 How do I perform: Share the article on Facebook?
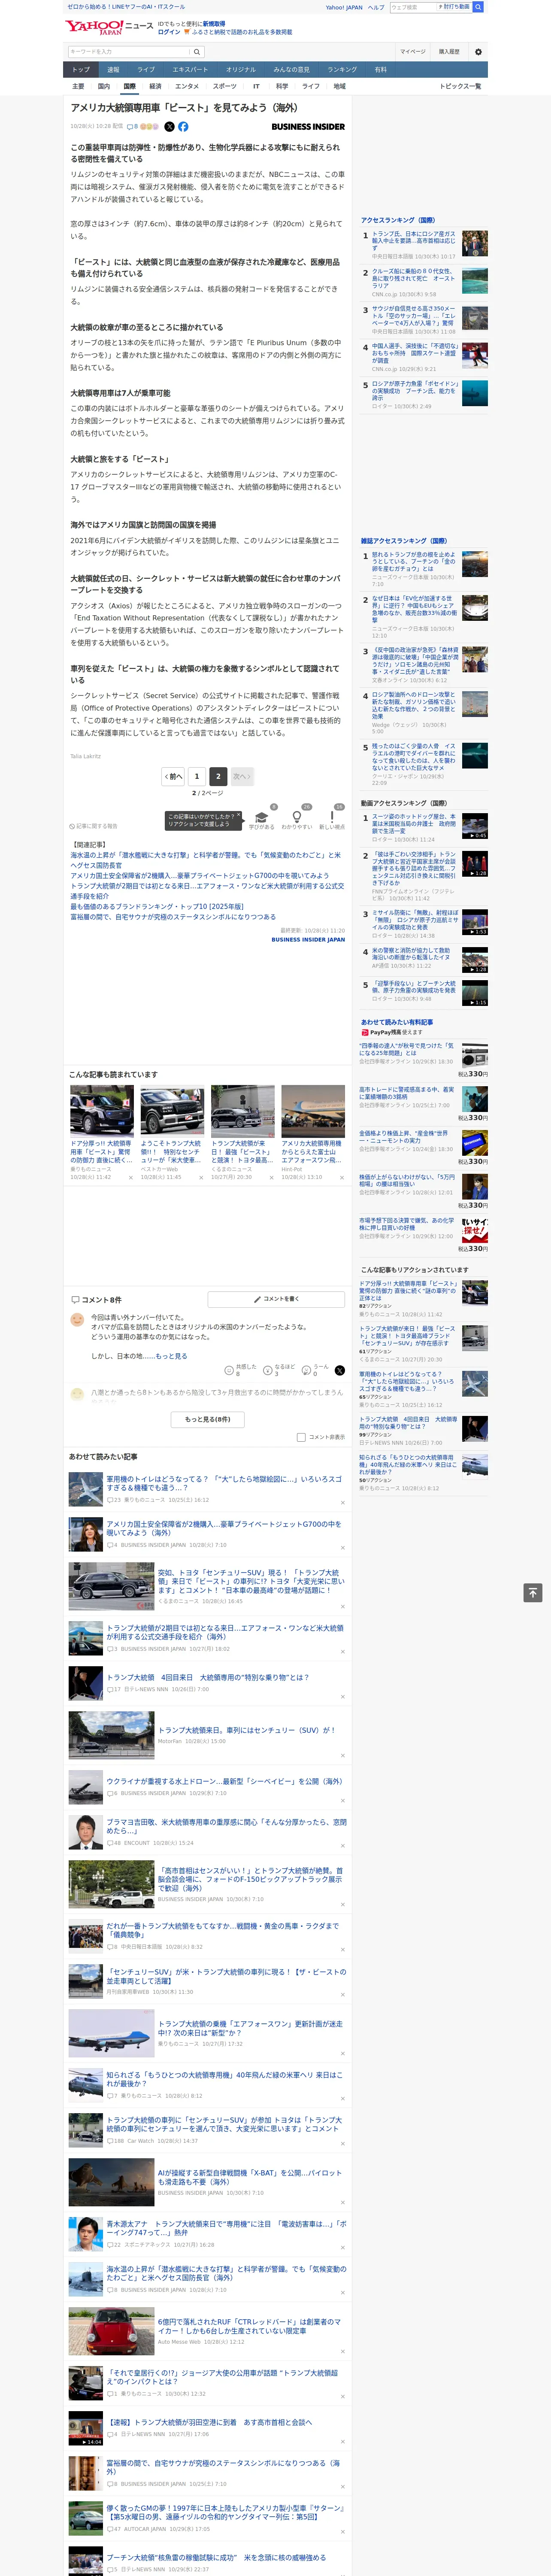pos(183,127)
